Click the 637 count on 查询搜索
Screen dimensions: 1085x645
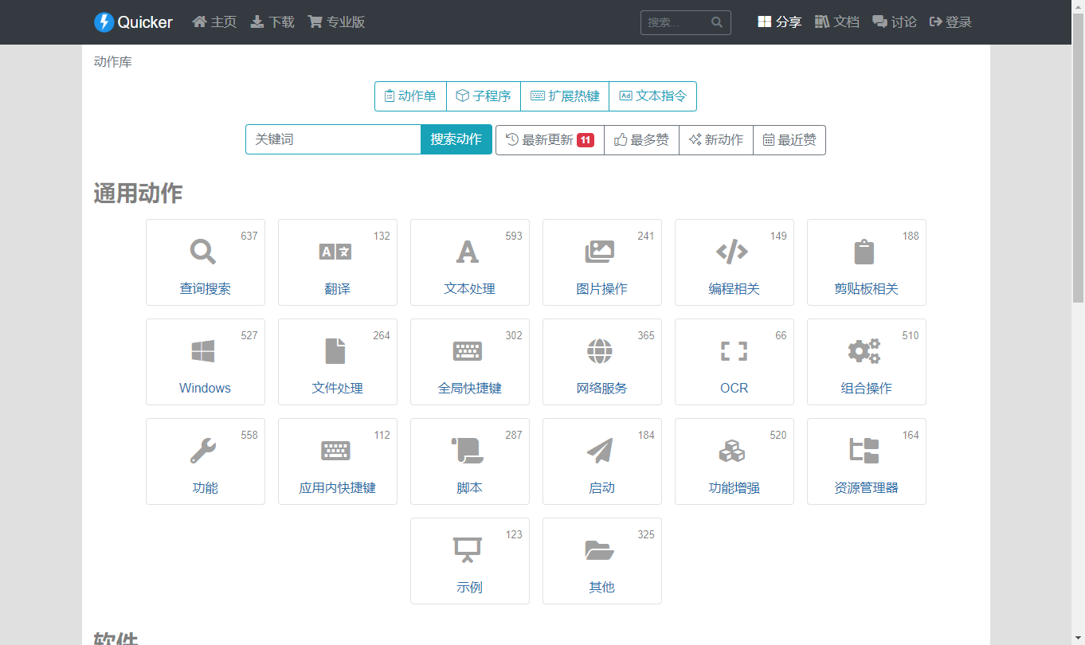(x=249, y=236)
